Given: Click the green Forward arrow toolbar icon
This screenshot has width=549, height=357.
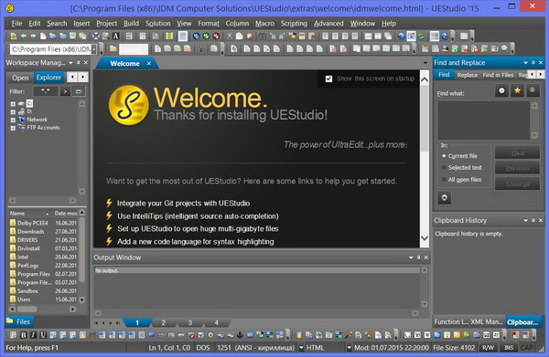Looking at the screenshot, I should (33, 36).
